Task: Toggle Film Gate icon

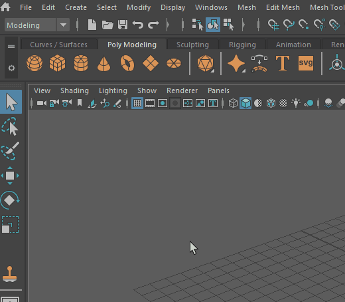Action: (x=150, y=103)
